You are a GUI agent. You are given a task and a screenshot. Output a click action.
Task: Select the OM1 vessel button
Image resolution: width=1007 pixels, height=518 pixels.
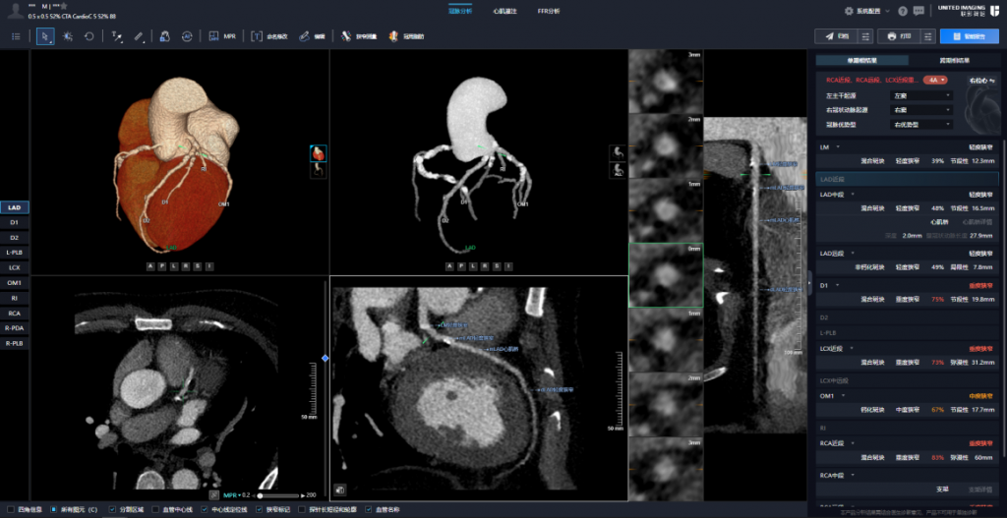pyautogui.click(x=15, y=282)
